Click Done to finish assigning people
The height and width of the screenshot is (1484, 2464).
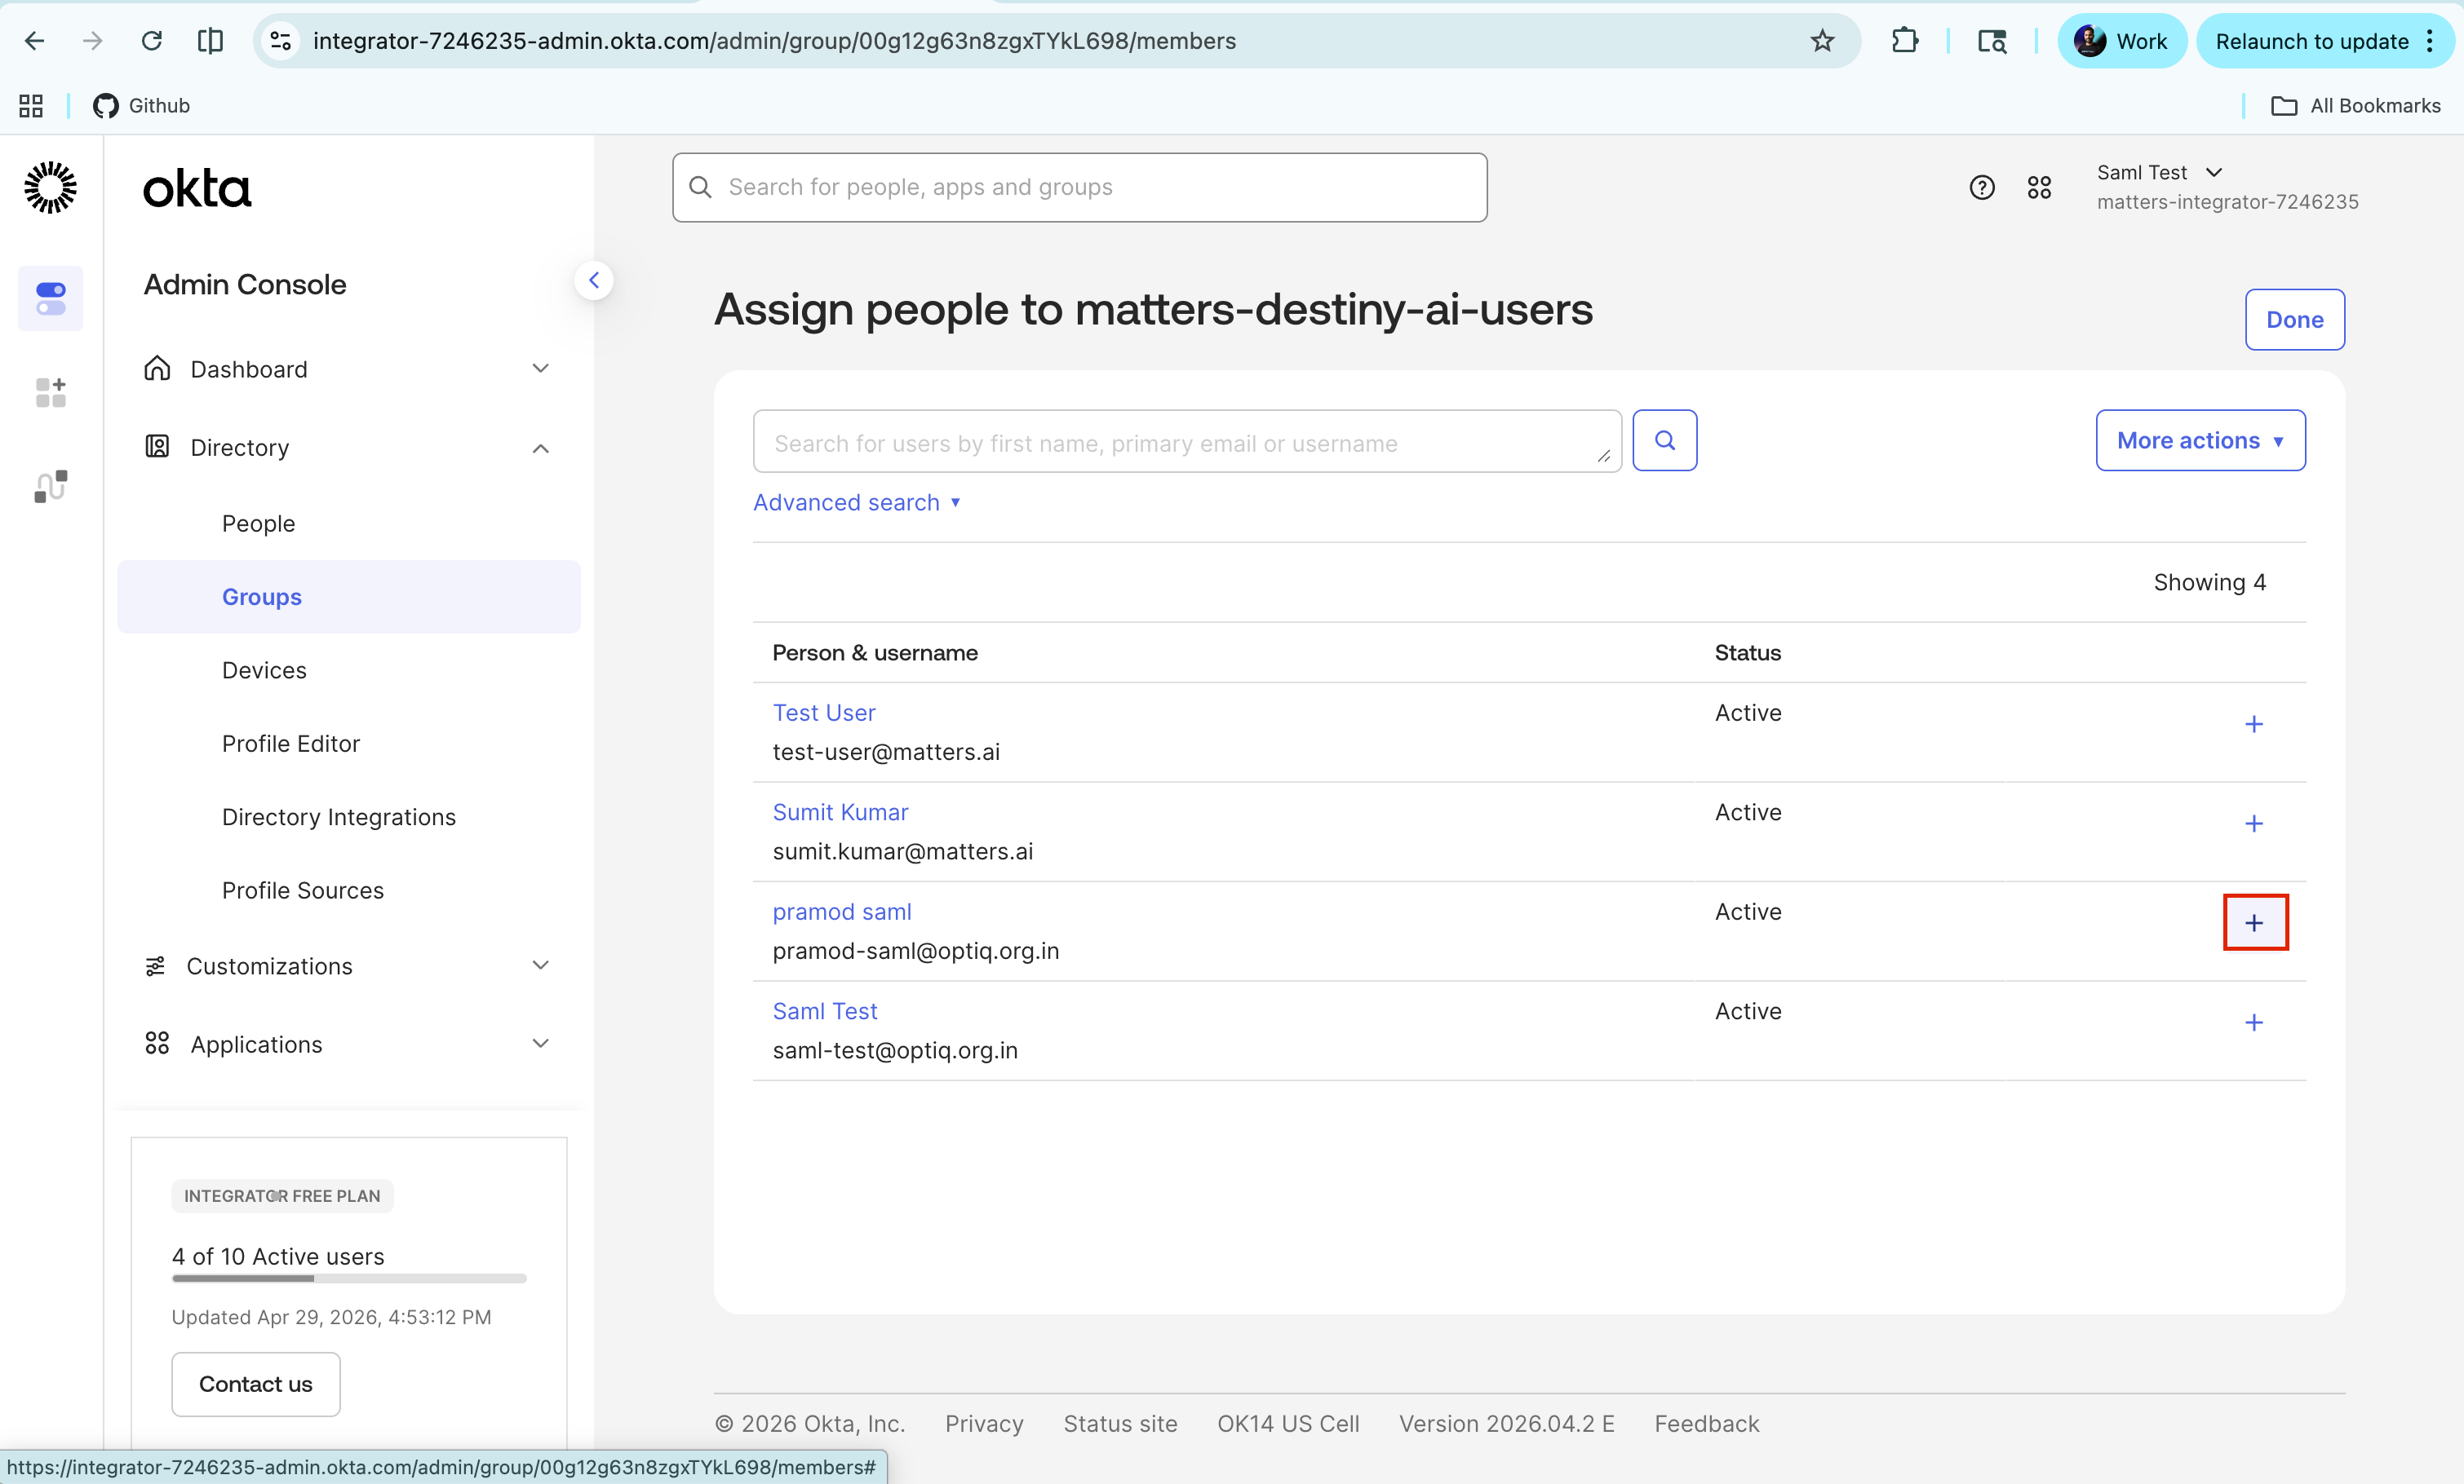2294,320
